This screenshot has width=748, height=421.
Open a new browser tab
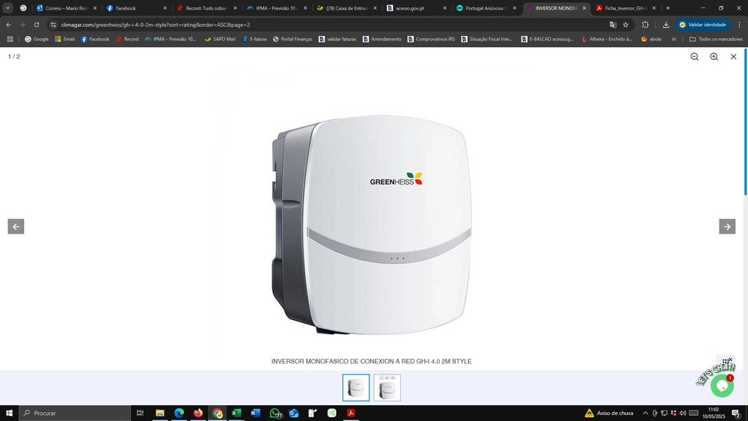668,8
